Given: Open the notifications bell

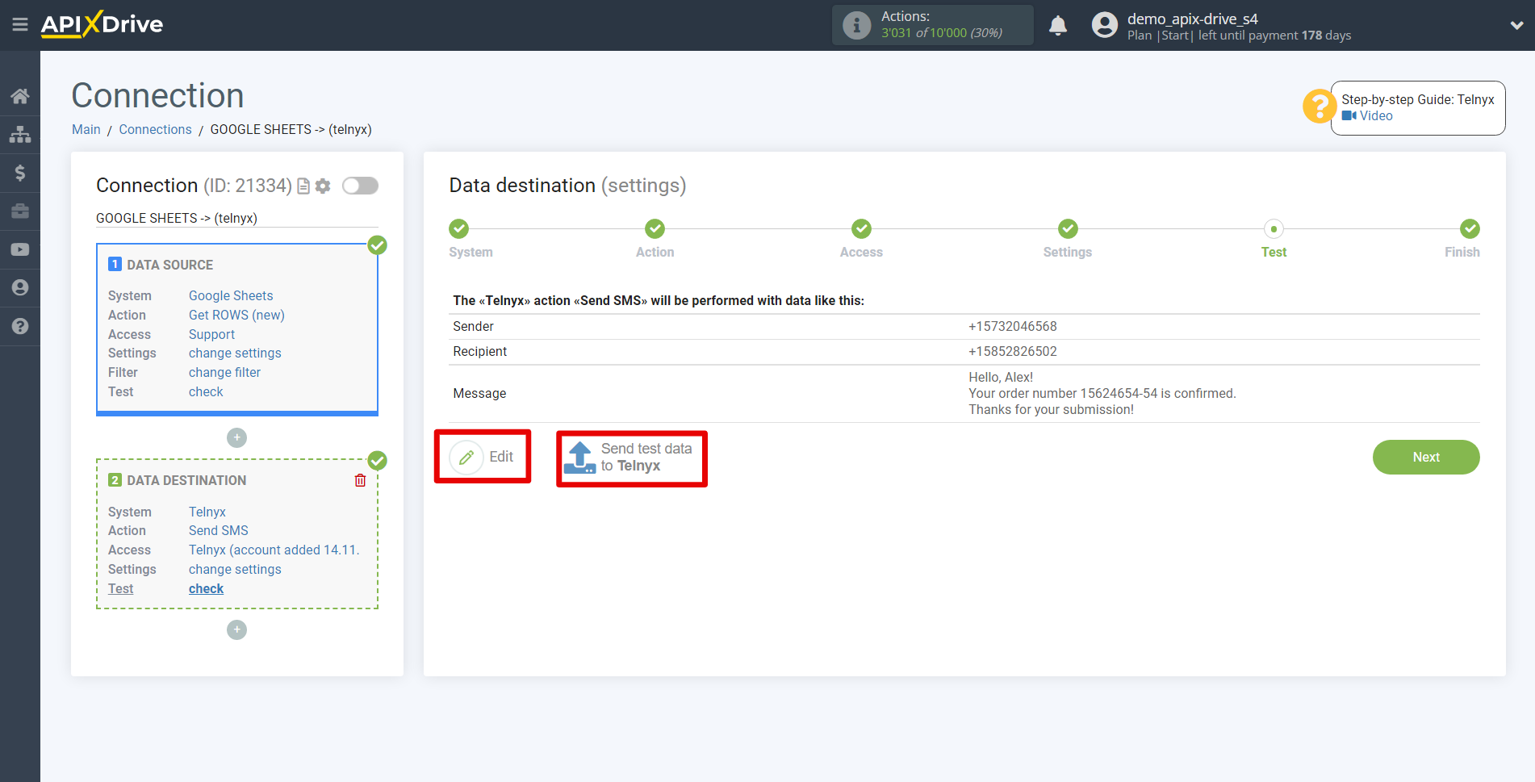Looking at the screenshot, I should (x=1058, y=25).
